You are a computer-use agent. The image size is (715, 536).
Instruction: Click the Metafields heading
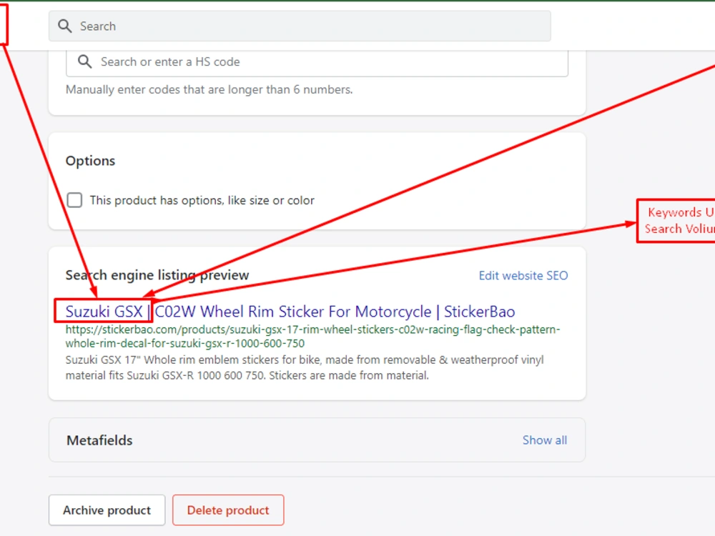click(99, 440)
